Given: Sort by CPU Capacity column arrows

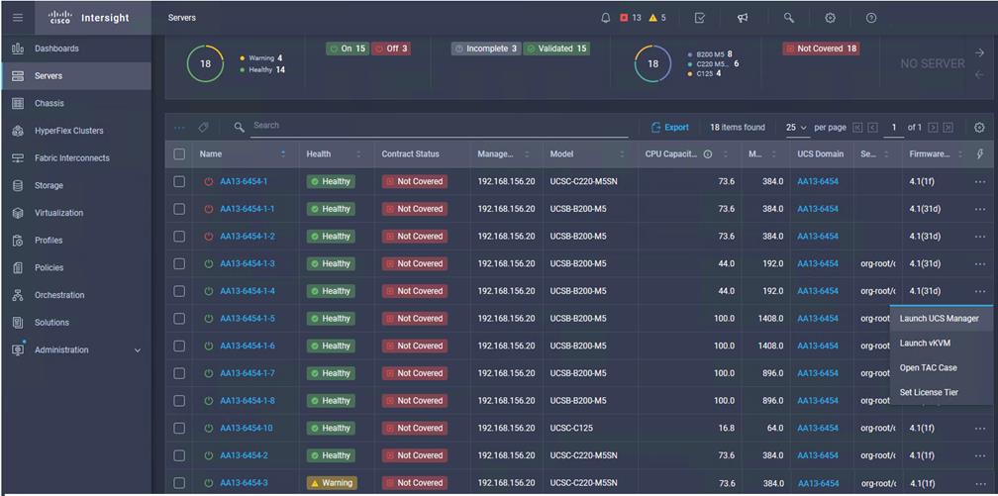Looking at the screenshot, I should click(x=725, y=154).
